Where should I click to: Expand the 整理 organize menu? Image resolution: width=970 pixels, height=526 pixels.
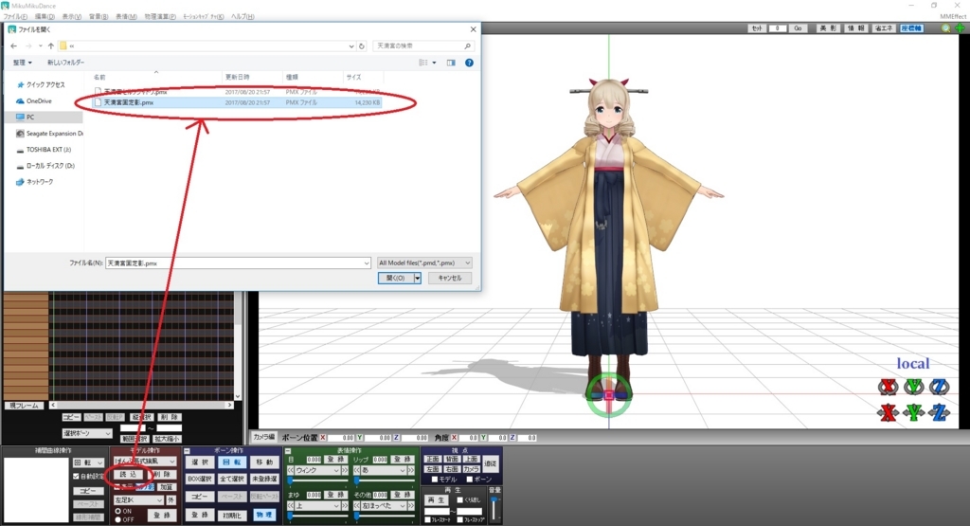pos(23,63)
